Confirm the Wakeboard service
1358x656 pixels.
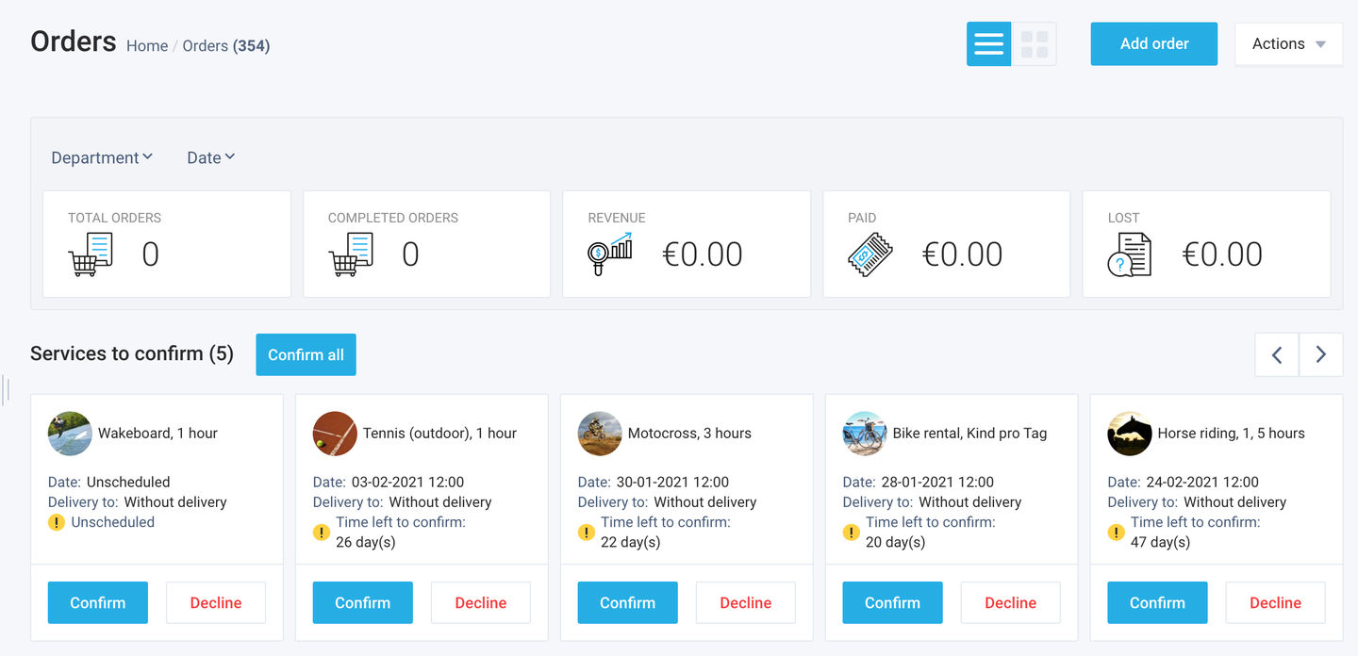pyautogui.click(x=98, y=602)
